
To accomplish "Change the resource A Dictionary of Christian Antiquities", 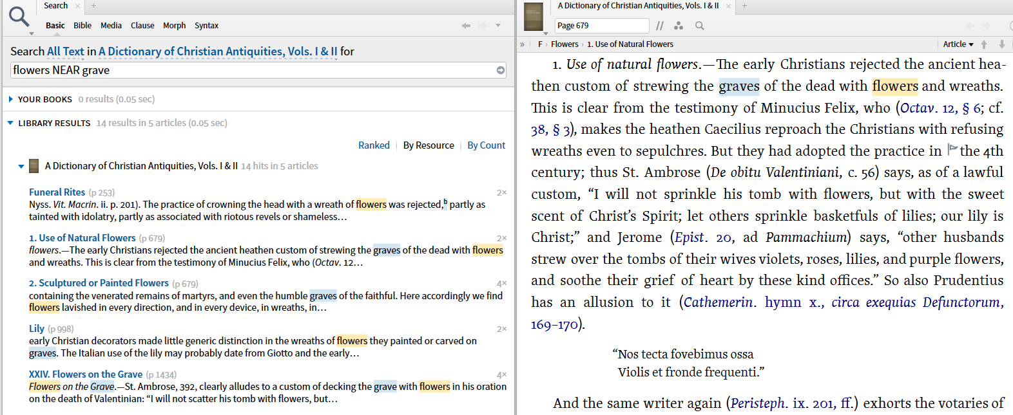I will pyautogui.click(x=218, y=51).
